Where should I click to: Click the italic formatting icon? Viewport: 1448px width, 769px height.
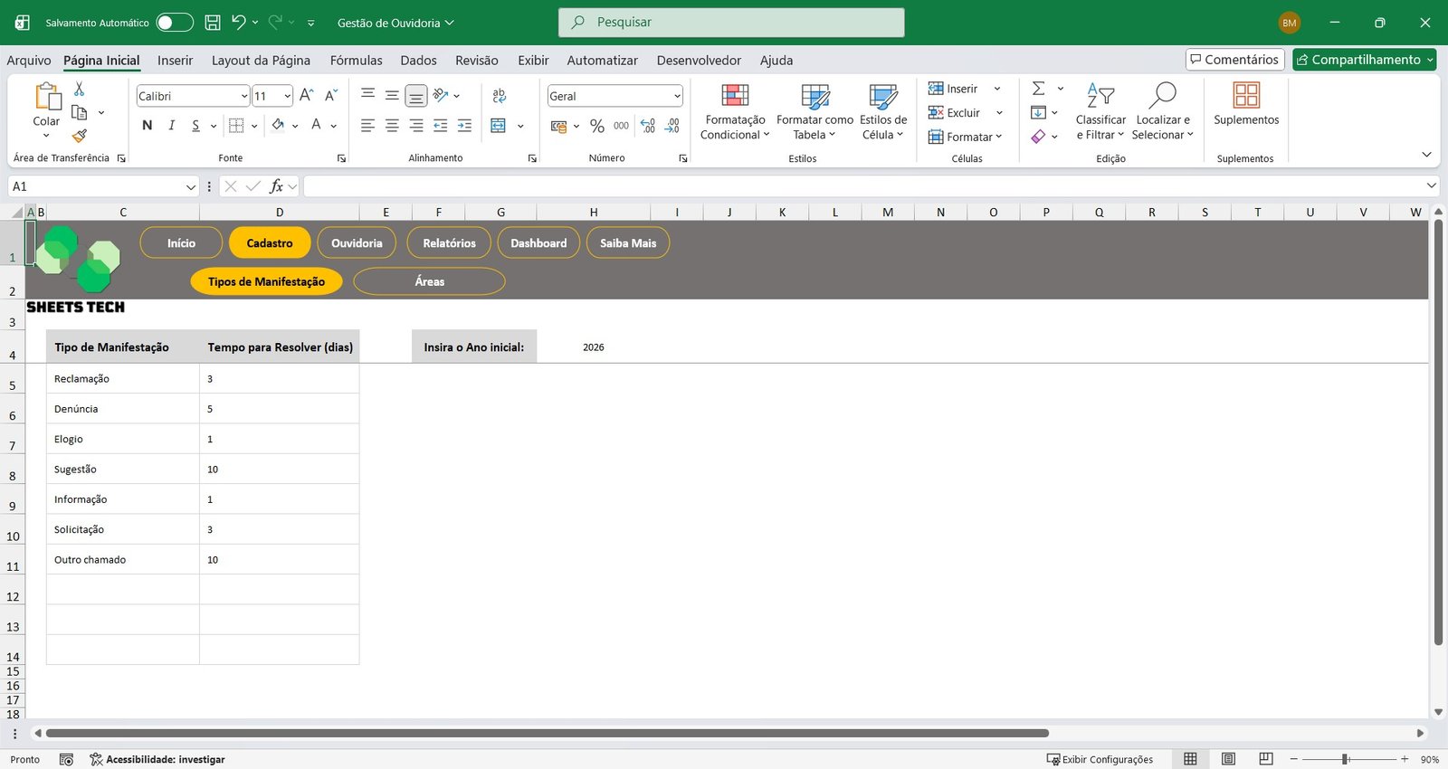pyautogui.click(x=171, y=126)
